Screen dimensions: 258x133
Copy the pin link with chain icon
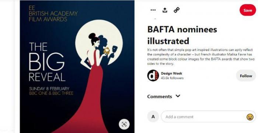(177, 10)
